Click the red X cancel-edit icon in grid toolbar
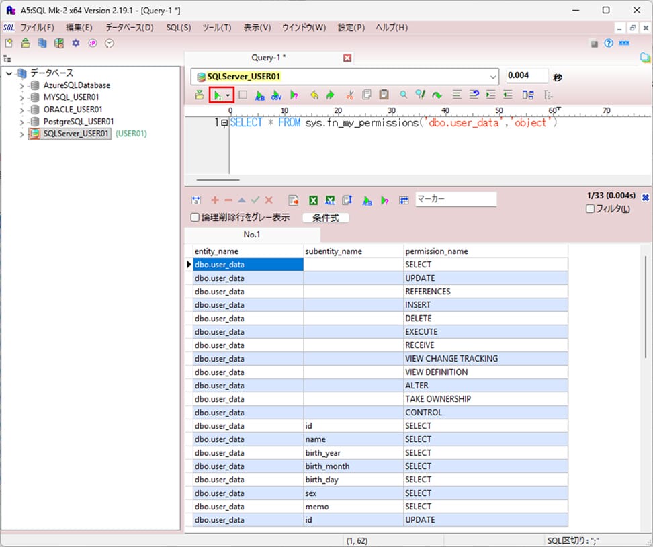The image size is (653, 547). pyautogui.click(x=269, y=200)
